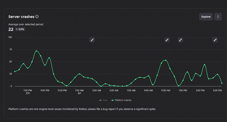Open the annotation pencil above 1:00 PM
The image size is (227, 122).
[x=180, y=40]
